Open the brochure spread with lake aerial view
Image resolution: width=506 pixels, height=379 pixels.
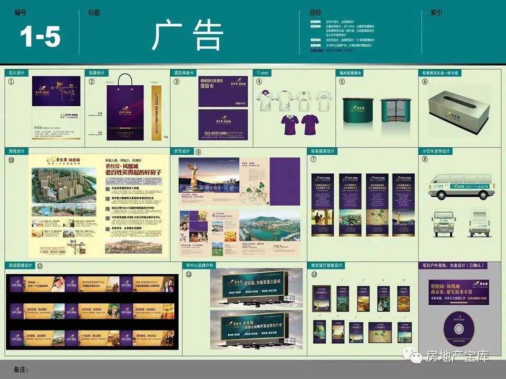point(239,233)
